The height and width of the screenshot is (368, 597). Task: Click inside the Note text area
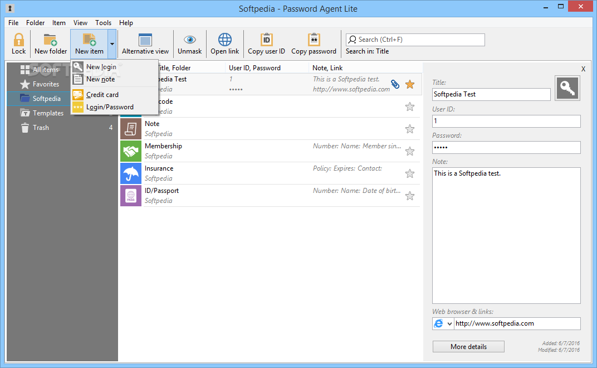click(506, 235)
